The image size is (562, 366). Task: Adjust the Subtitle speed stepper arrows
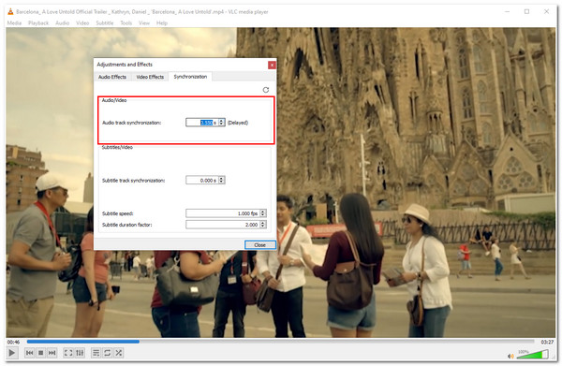(x=263, y=213)
